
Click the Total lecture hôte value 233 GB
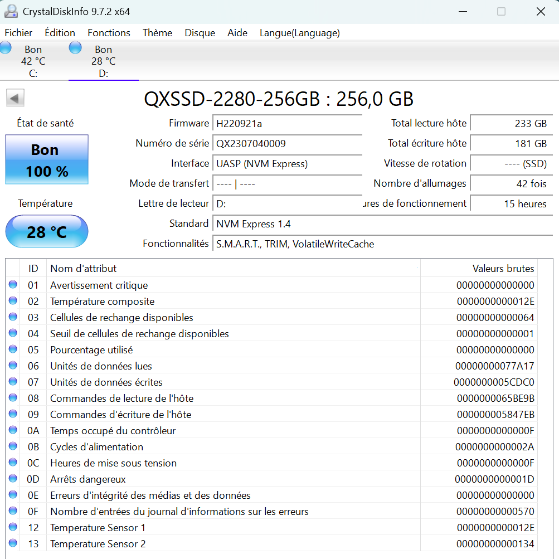[512, 124]
